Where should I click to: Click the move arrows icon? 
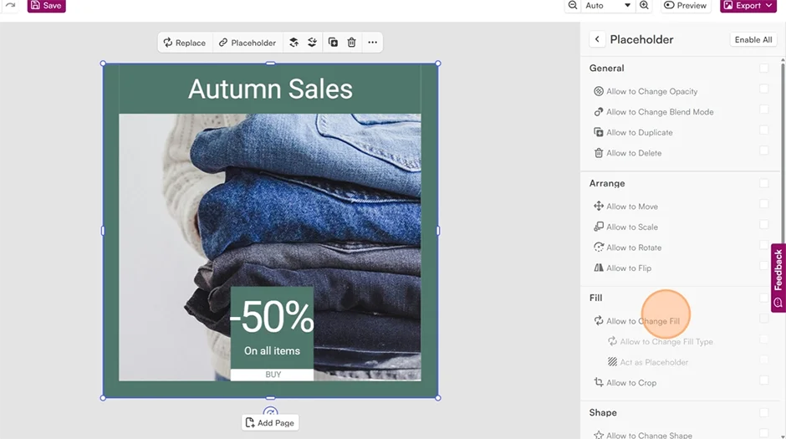[x=599, y=206]
